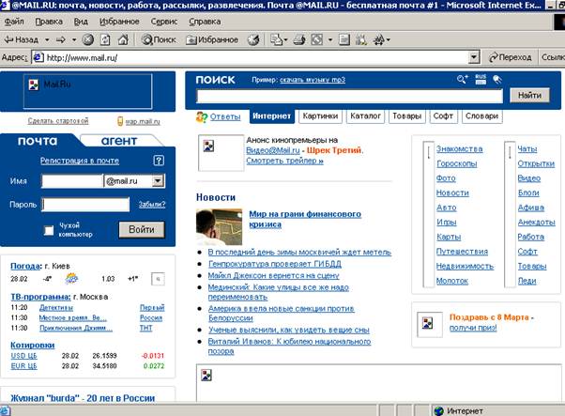Open the Справка menu
This screenshot has width=565, height=416.
pyautogui.click(x=205, y=22)
